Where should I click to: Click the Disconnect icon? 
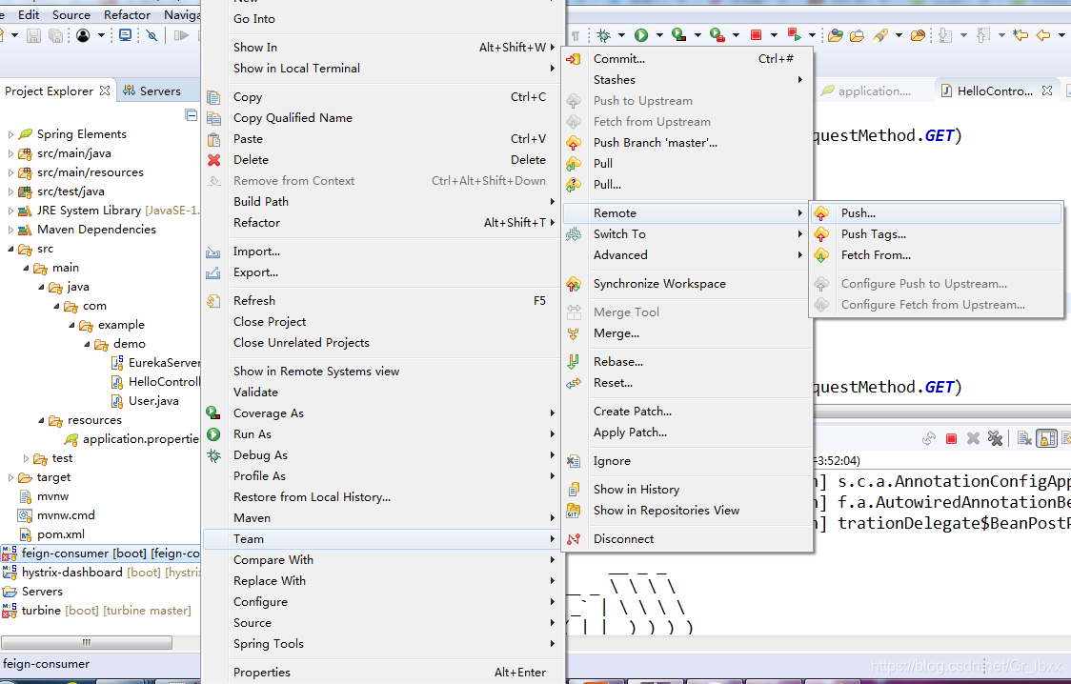(573, 539)
